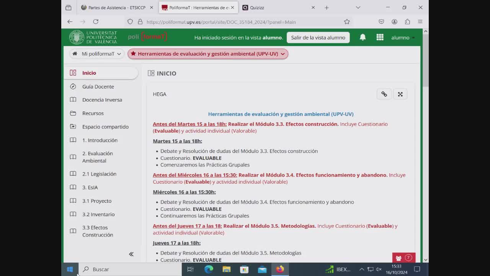Click the UPV university logo
The width and height of the screenshot is (490, 276).
(x=93, y=37)
